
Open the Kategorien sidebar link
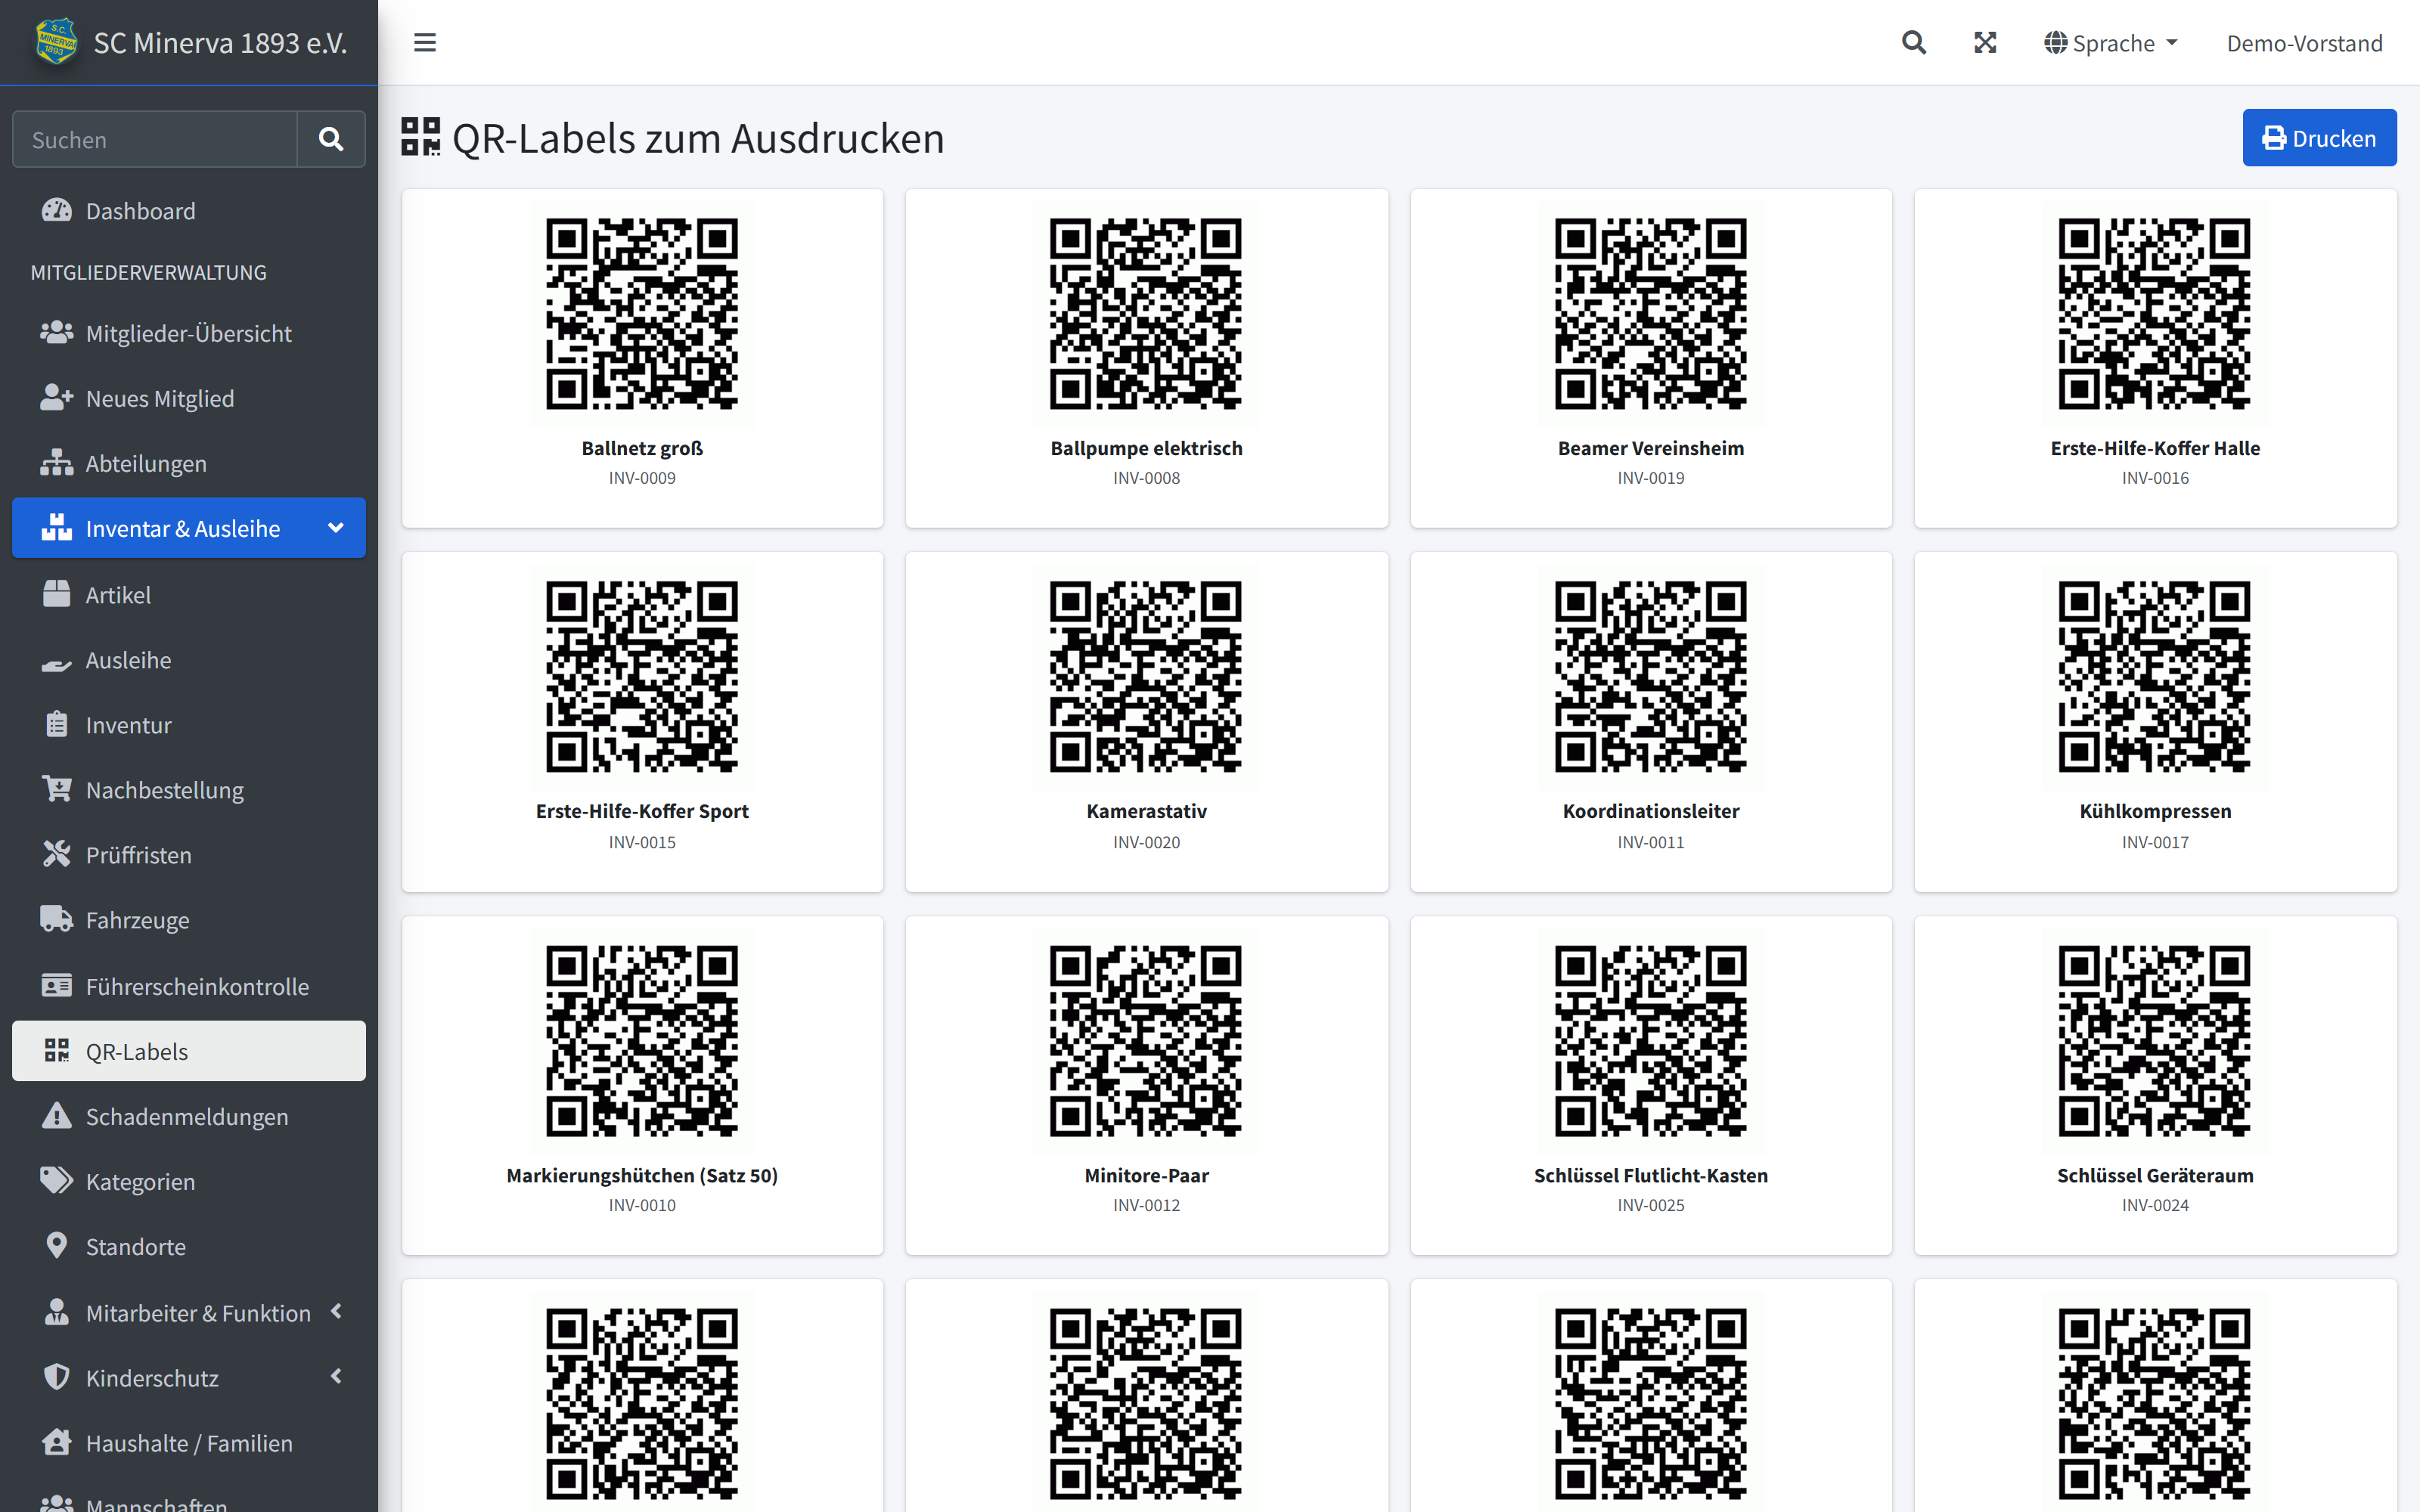pos(189,1180)
